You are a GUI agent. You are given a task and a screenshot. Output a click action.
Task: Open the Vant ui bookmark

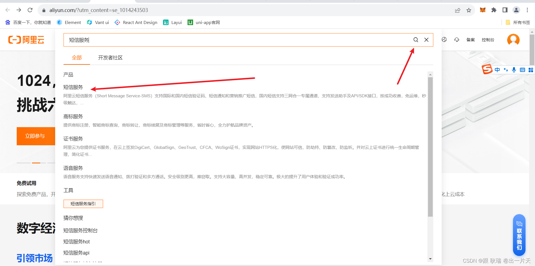(98, 22)
